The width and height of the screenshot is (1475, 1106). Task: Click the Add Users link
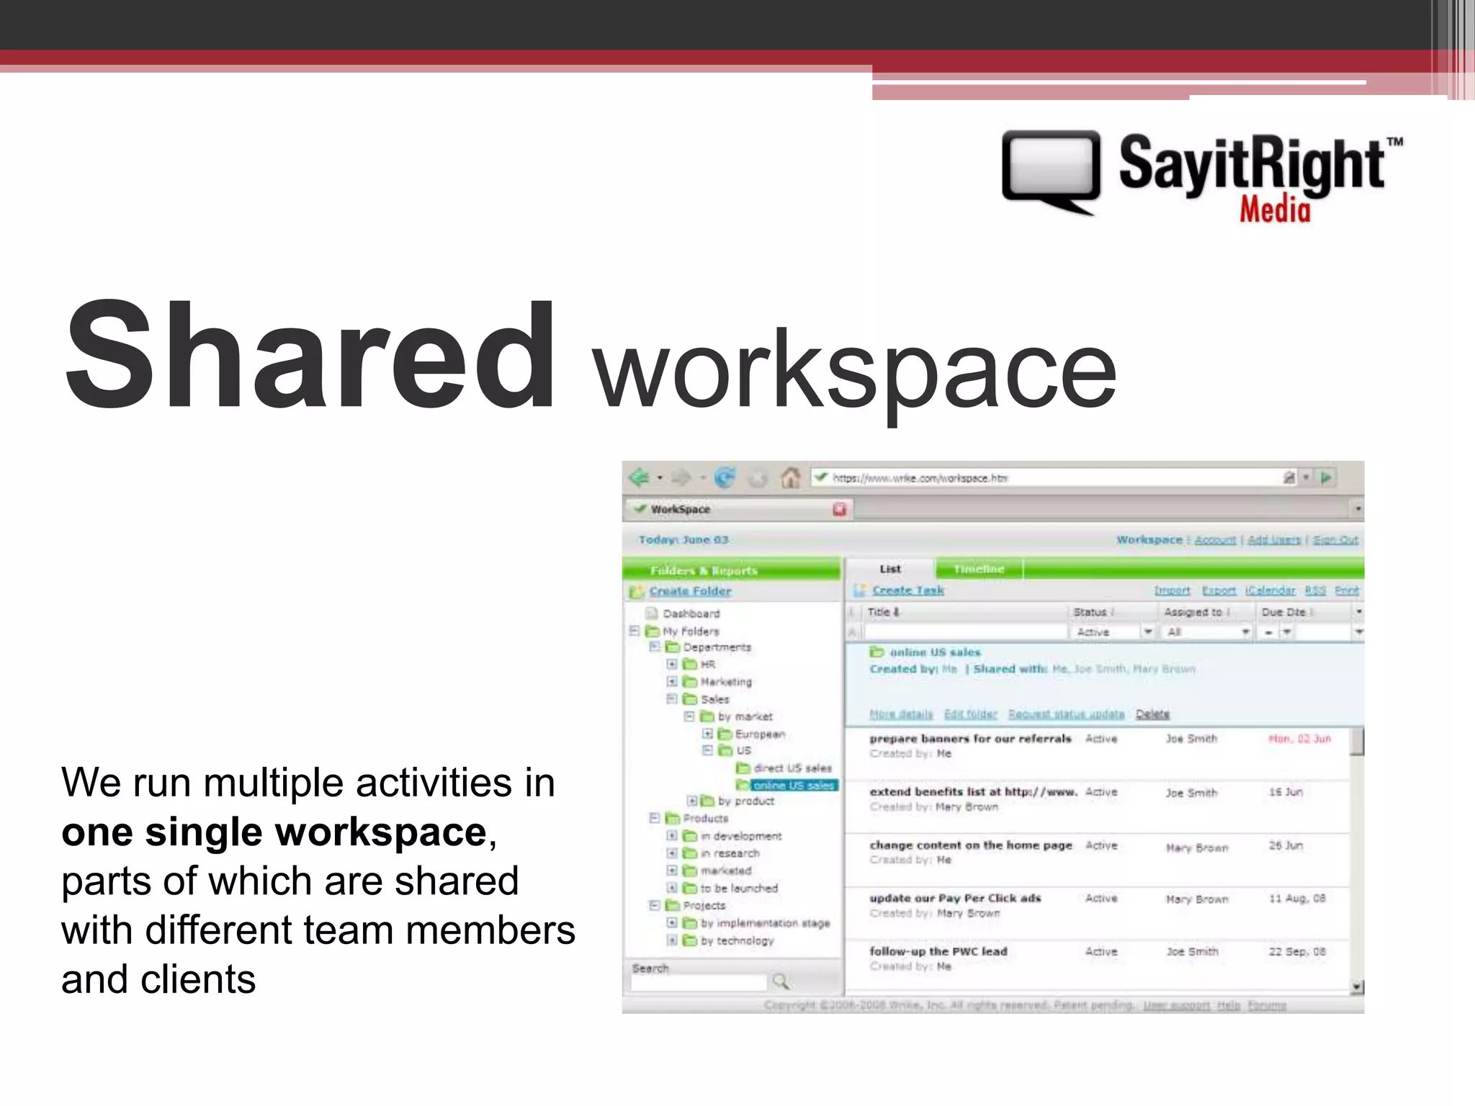(1274, 540)
